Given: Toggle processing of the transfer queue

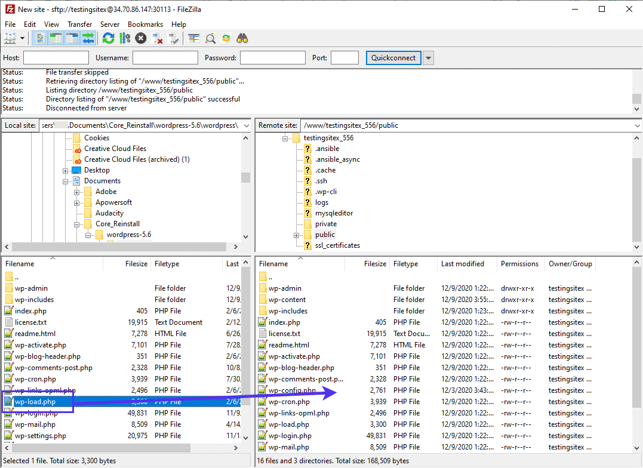Looking at the screenshot, I should (124, 38).
